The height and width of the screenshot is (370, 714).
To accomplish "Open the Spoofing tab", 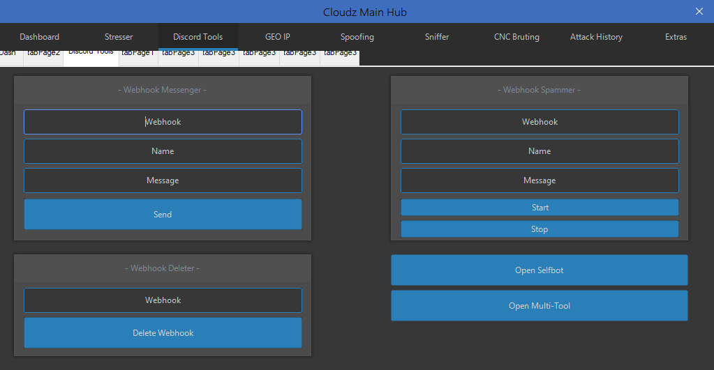I will (x=357, y=37).
